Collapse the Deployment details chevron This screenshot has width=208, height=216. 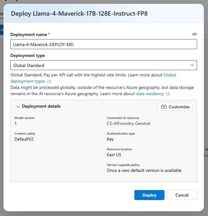coord(18,106)
